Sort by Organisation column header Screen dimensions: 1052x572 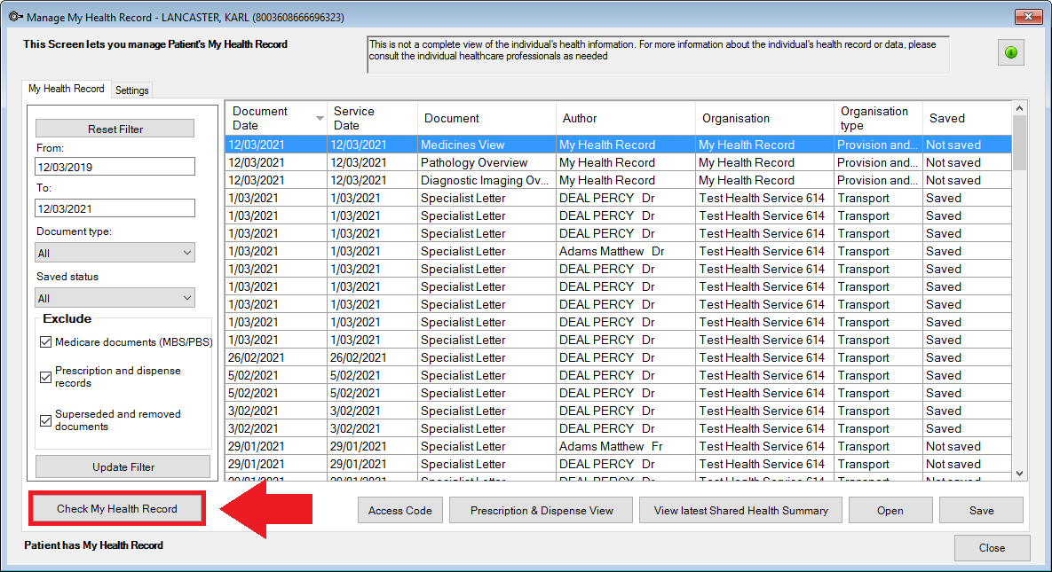764,118
